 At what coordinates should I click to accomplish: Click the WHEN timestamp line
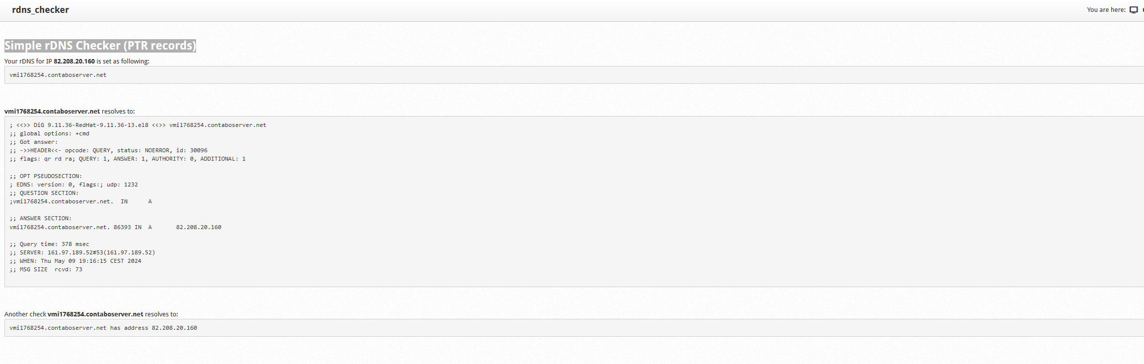(x=75, y=261)
